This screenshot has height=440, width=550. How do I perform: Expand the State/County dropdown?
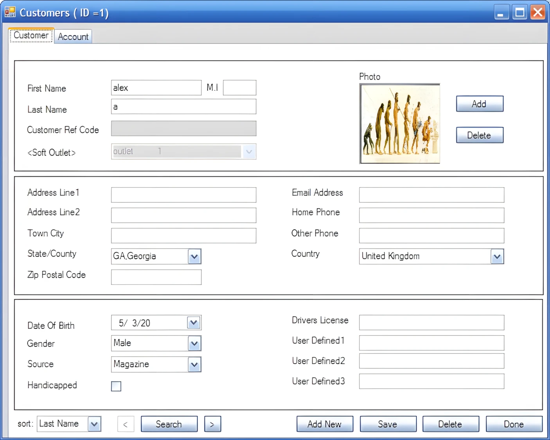194,257
